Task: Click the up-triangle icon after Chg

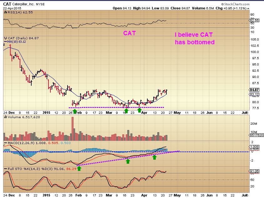Action: tap(248, 8)
